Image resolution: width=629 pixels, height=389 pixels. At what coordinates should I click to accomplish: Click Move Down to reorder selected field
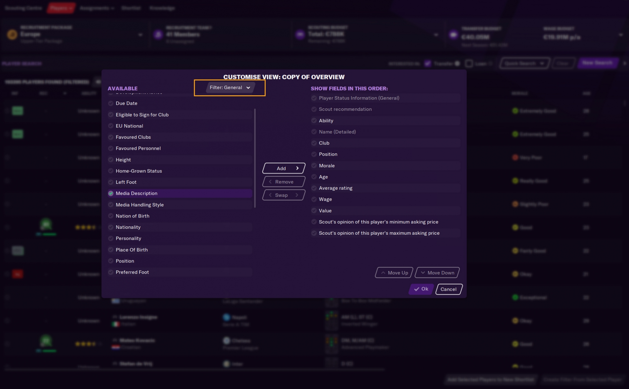[437, 272]
